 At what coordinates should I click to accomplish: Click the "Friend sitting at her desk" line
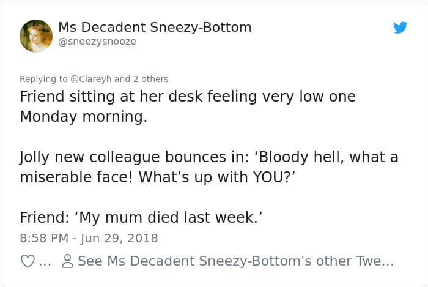pos(187,97)
